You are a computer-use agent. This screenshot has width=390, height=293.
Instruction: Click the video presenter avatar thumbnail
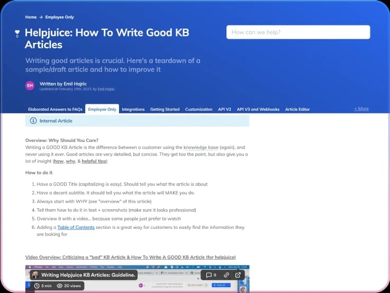[x=35, y=275]
